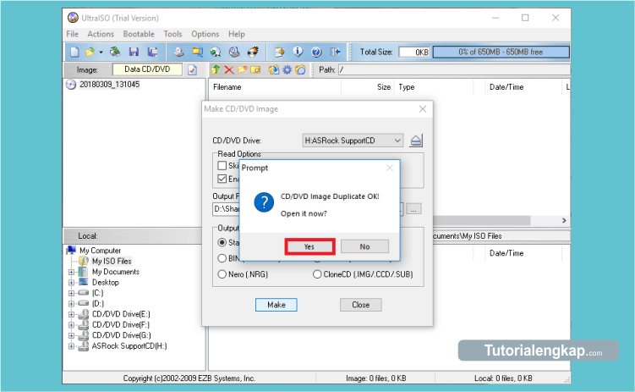The height and width of the screenshot is (392, 635).
Task: Click the green Up folder arrow icon
Action: click(216, 69)
